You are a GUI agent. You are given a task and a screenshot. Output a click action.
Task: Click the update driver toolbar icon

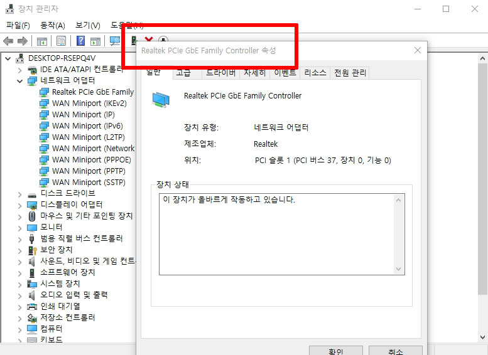[134, 40]
